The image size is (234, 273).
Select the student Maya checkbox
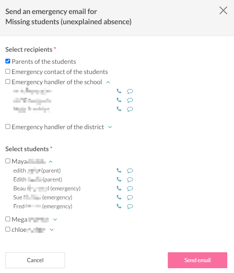pos(8,161)
